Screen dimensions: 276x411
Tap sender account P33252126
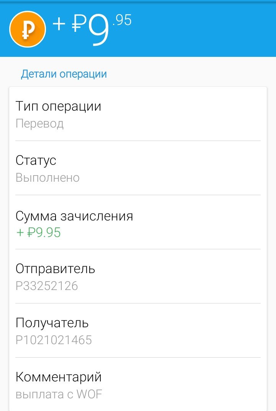[47, 286]
